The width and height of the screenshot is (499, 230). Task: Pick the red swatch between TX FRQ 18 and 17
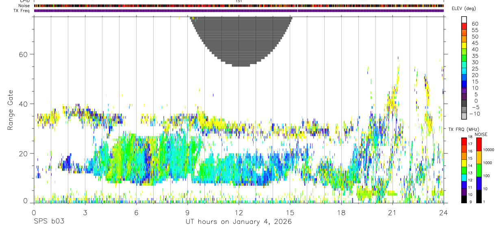464,142
